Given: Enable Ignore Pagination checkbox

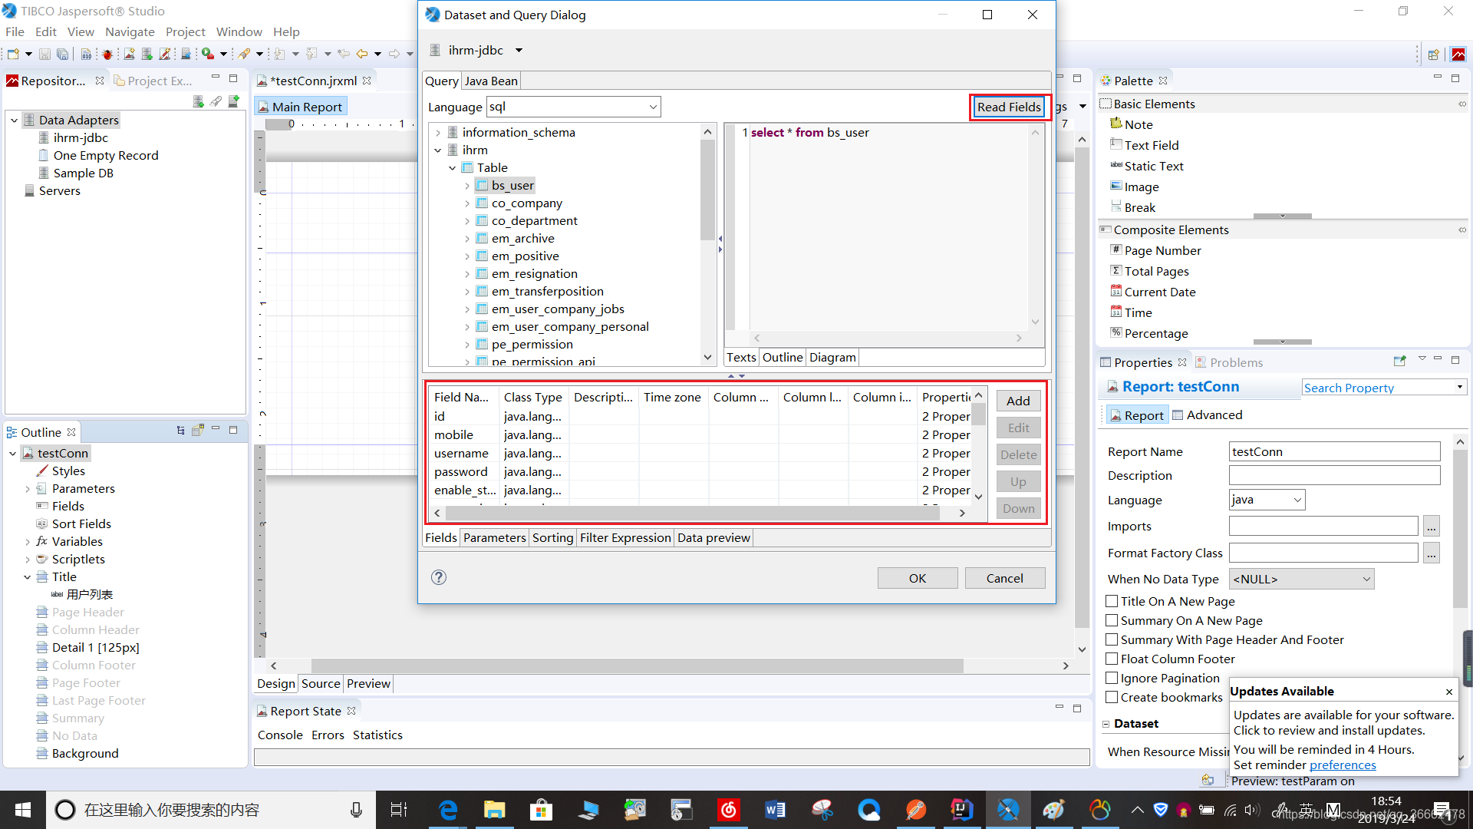Looking at the screenshot, I should (x=1112, y=678).
